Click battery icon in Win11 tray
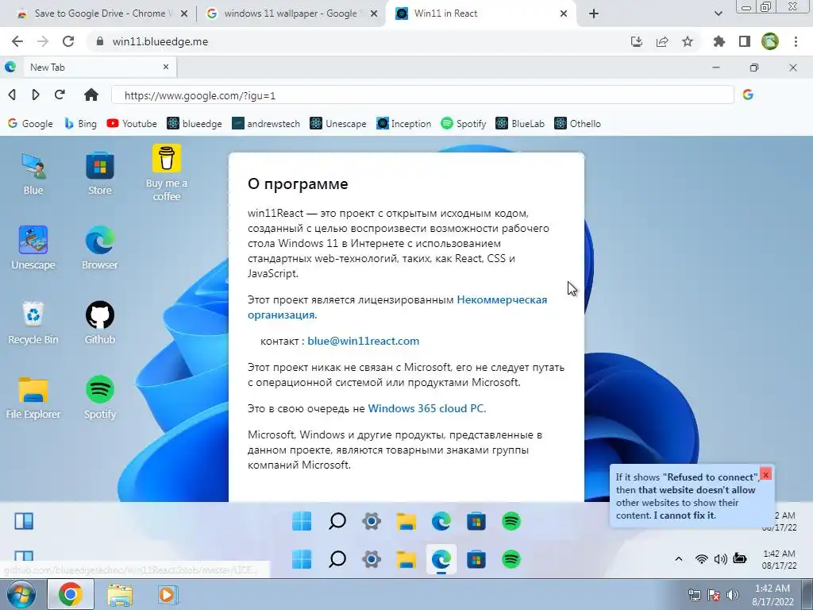The width and height of the screenshot is (813, 610). tap(740, 558)
